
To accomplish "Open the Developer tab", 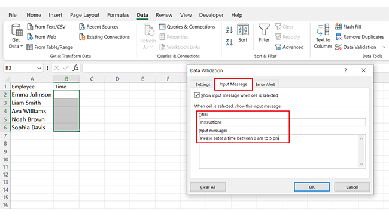I will 211,15.
